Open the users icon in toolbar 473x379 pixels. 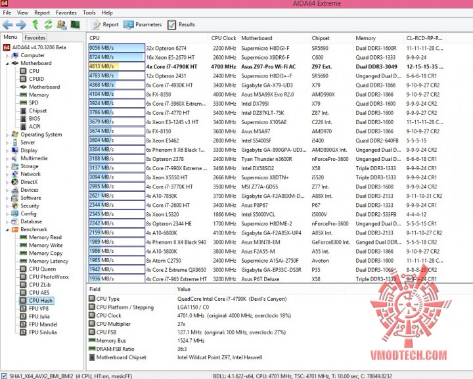pos(62,24)
